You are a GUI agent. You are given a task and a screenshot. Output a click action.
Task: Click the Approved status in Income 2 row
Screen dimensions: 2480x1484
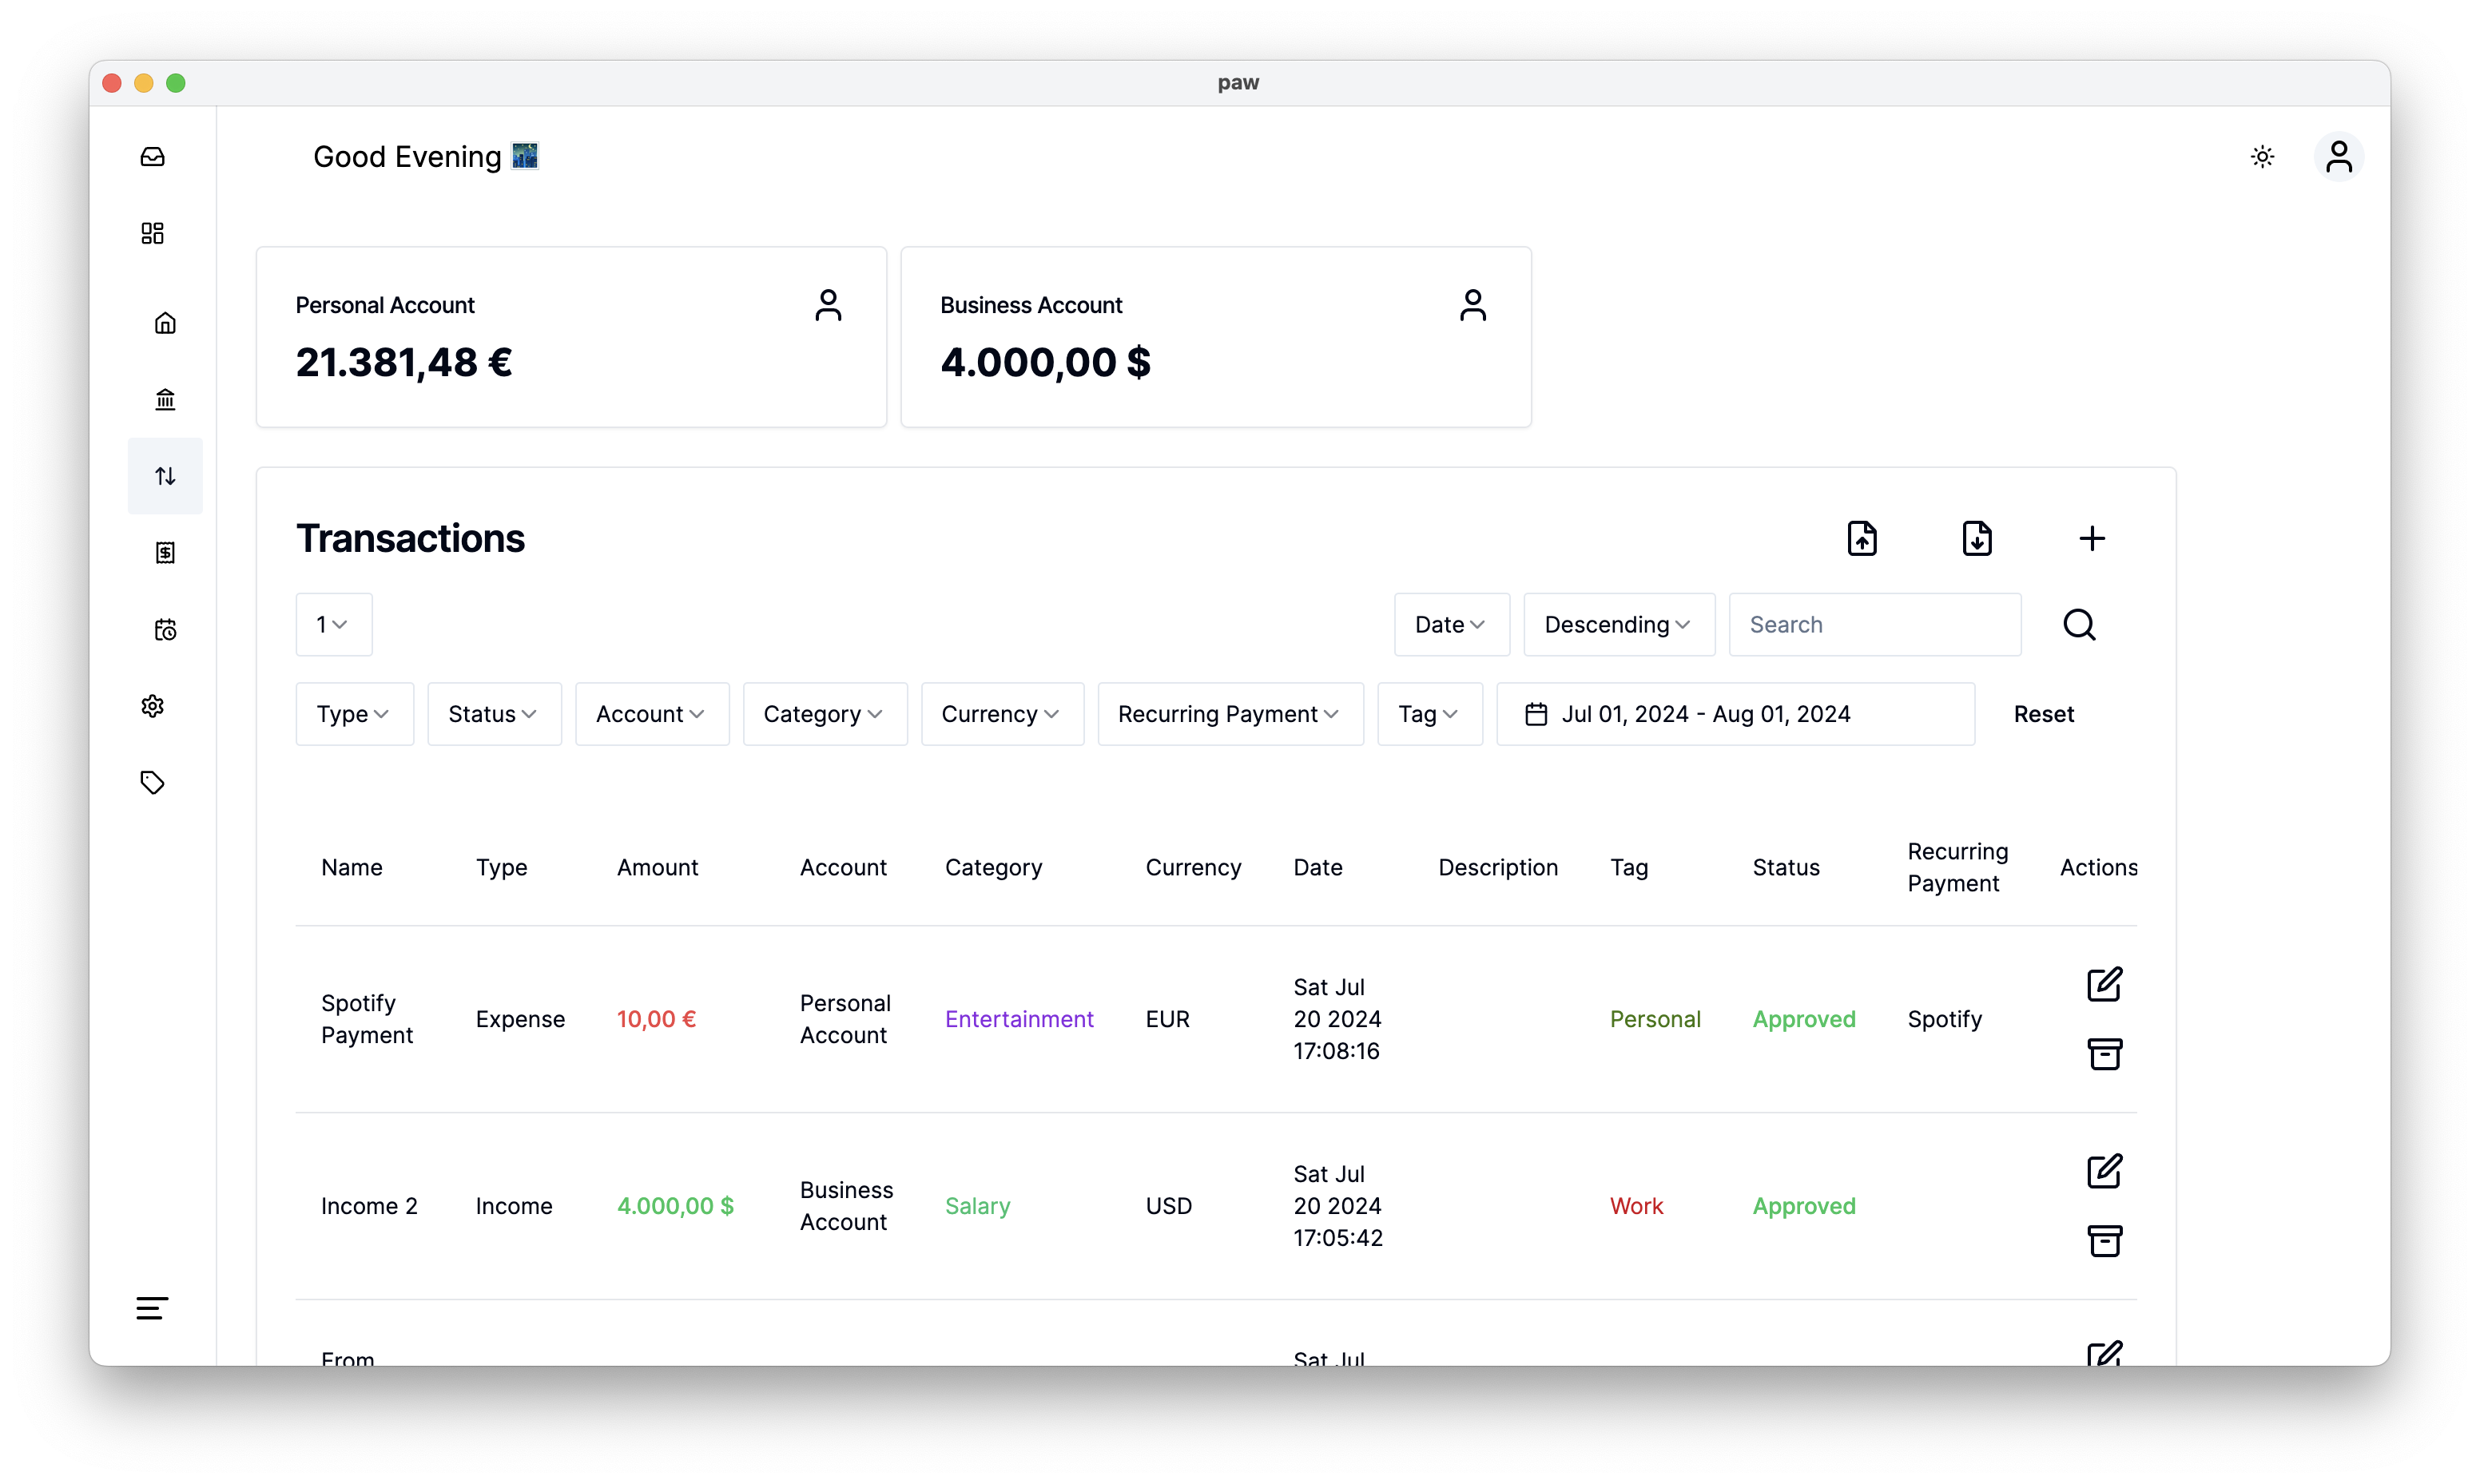tap(1803, 1206)
